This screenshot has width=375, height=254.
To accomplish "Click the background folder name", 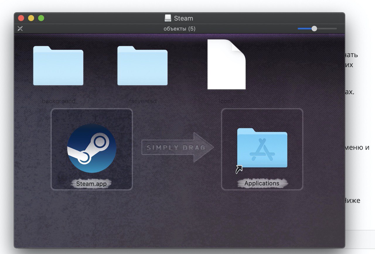I will tap(59, 101).
